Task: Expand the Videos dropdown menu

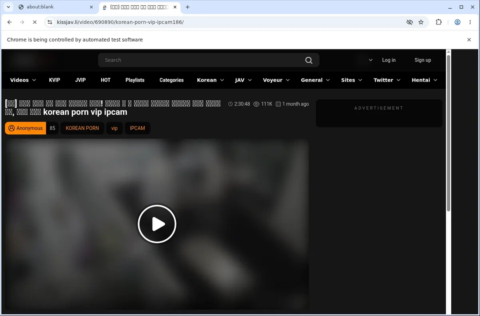Action: 23,80
